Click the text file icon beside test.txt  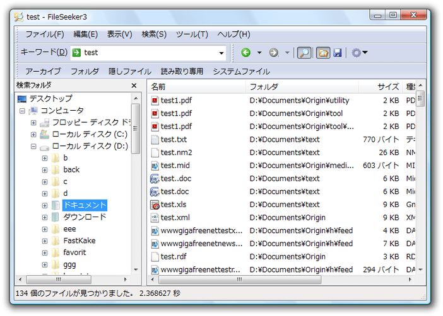155,140
